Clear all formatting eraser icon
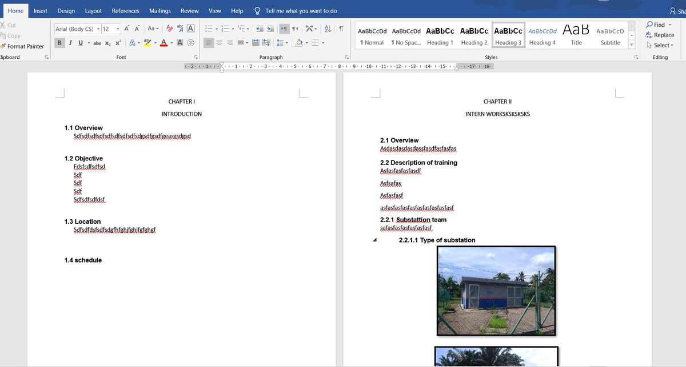The image size is (686, 367). point(170,29)
